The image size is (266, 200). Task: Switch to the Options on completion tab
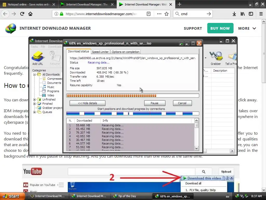click(125, 52)
